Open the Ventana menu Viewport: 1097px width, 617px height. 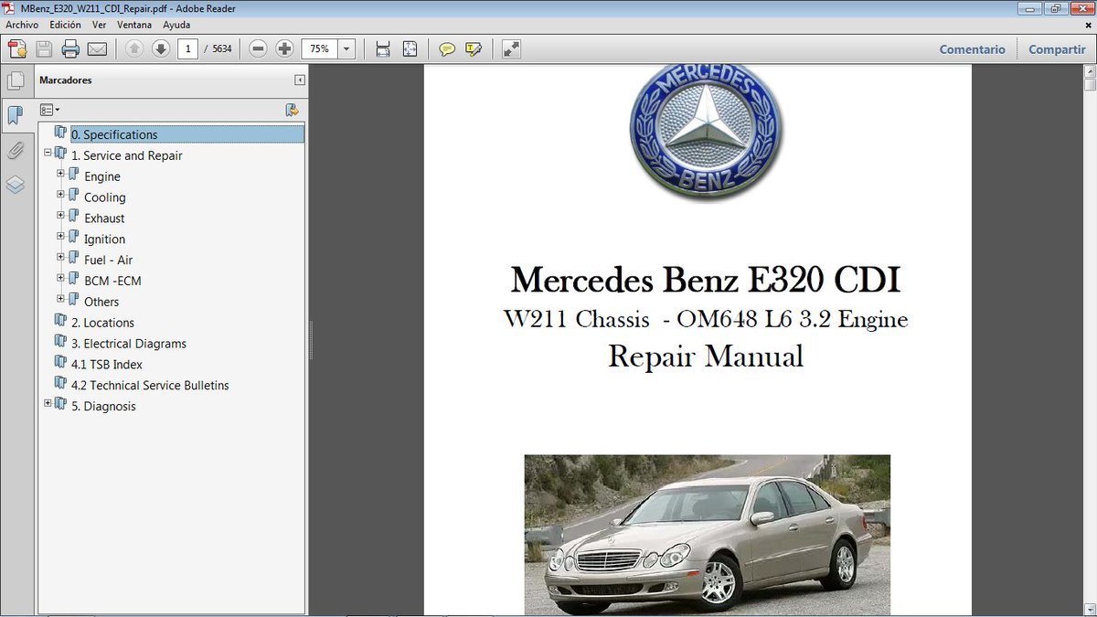134,25
